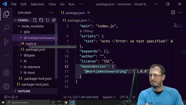Click line number 12 in the gutter
Image resolution: width=186 pixels, height=105 pixels.
(x=67, y=66)
